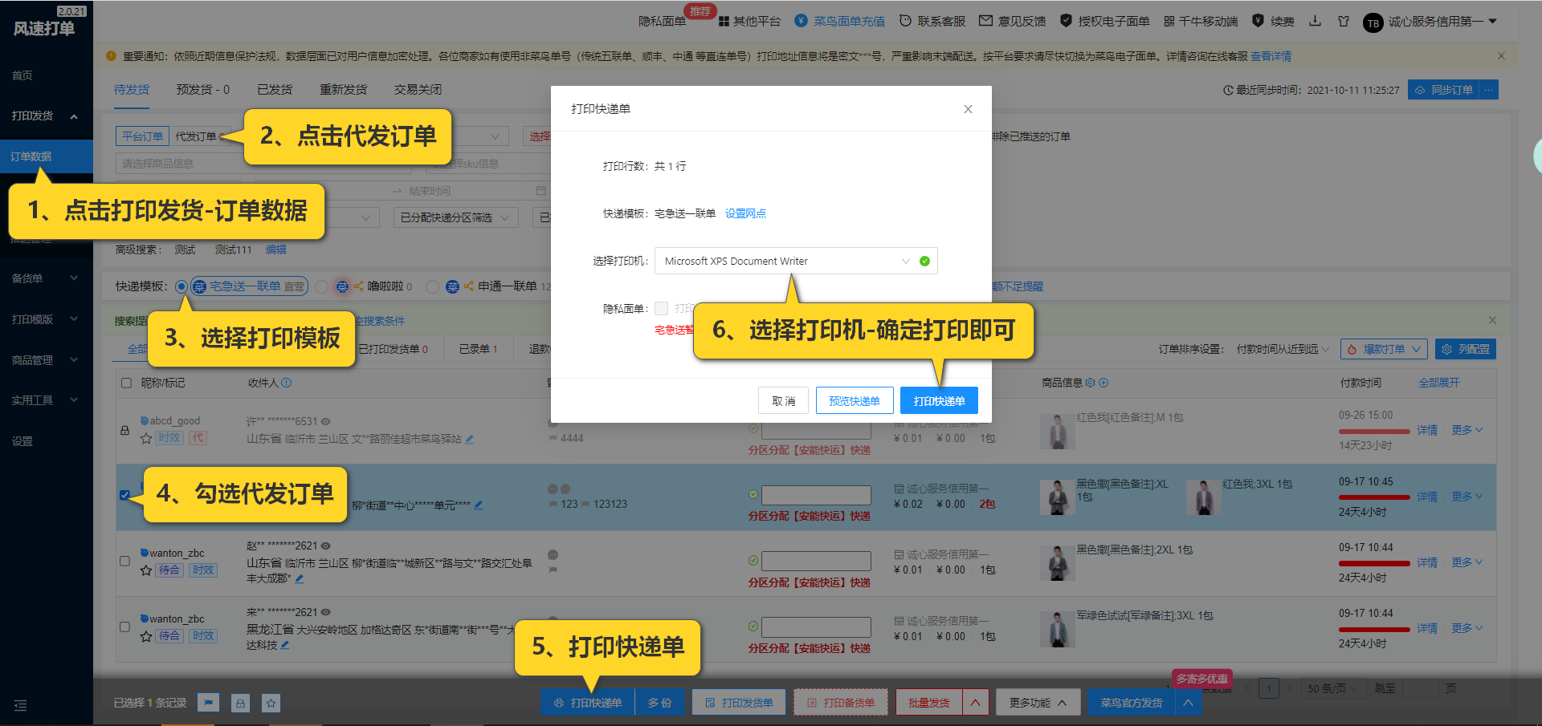Click the lock icon on abcd_good row

tap(125, 430)
